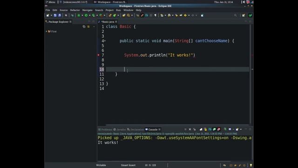This screenshot has width=298, height=168.
Task: Click the Save All toolbar icon
Action: pyautogui.click(x=60, y=15)
